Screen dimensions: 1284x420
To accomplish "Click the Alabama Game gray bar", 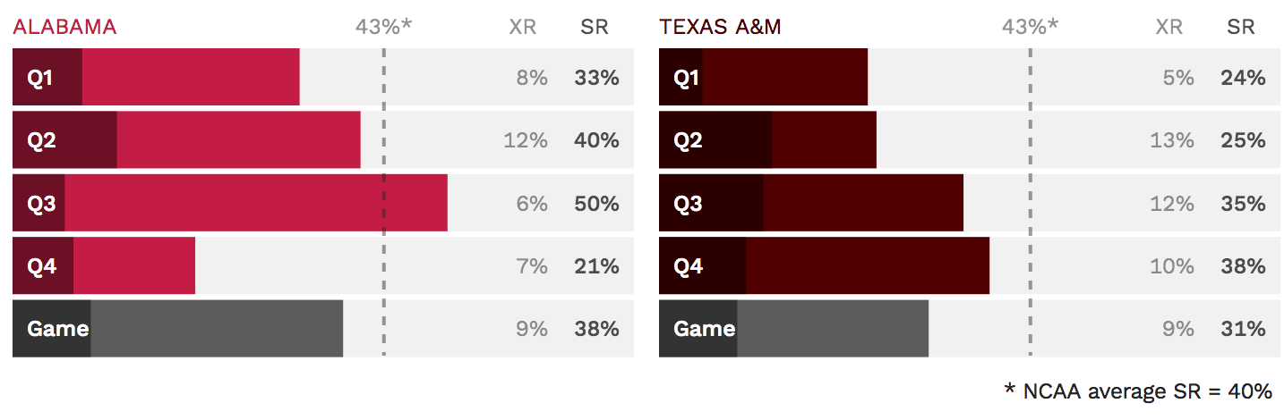I will (177, 329).
